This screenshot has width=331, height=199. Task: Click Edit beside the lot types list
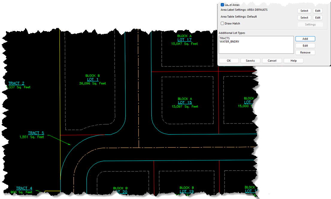point(305,45)
